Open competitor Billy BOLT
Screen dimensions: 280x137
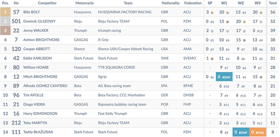coord(31,12)
